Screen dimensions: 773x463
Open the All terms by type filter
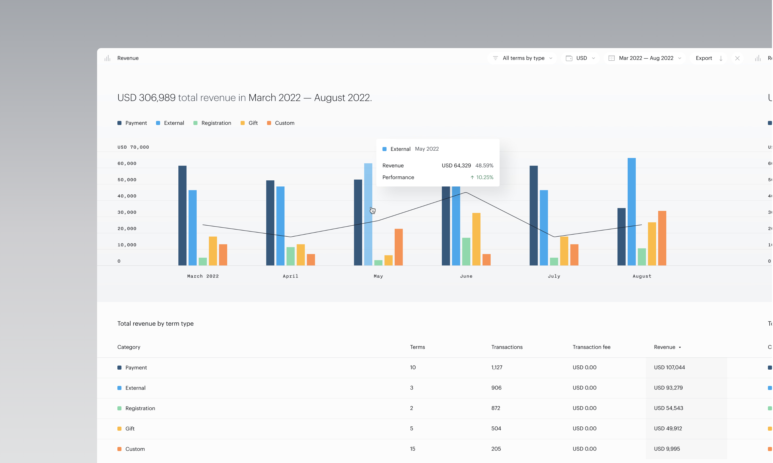click(x=522, y=58)
